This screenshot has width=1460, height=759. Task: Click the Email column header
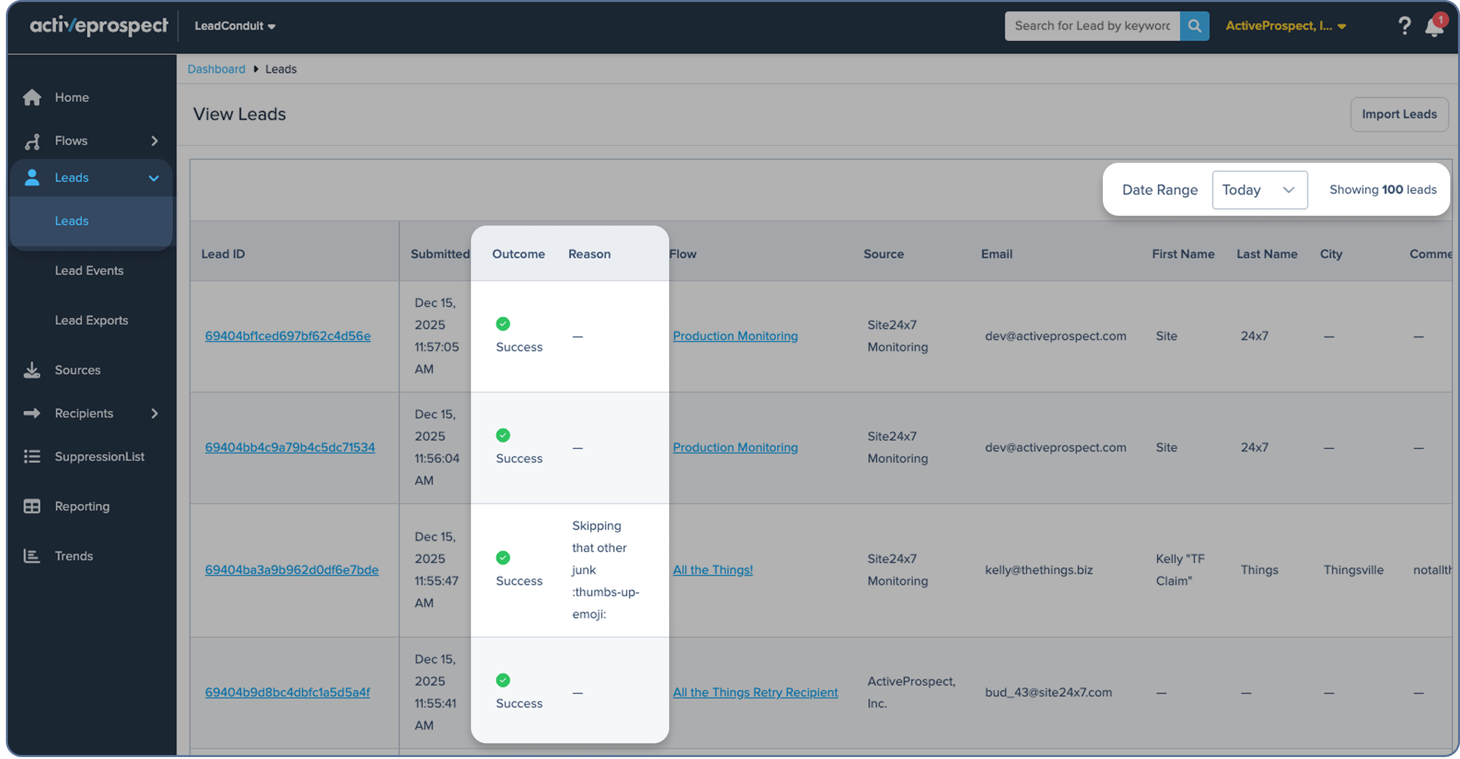click(x=997, y=254)
